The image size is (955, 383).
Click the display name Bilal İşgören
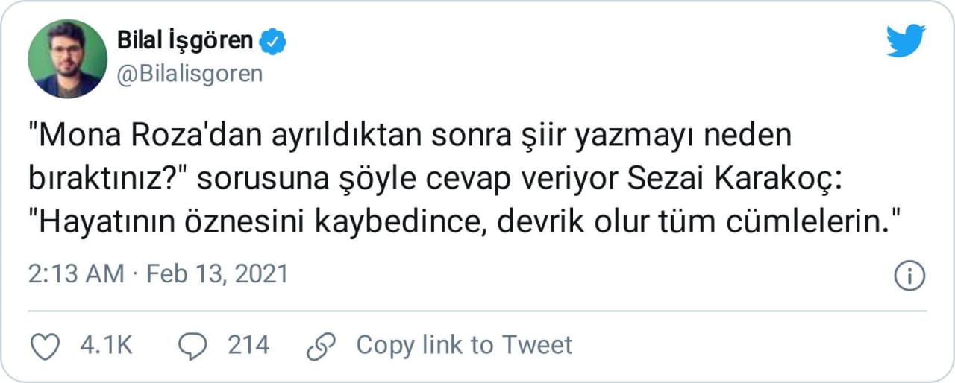186,41
